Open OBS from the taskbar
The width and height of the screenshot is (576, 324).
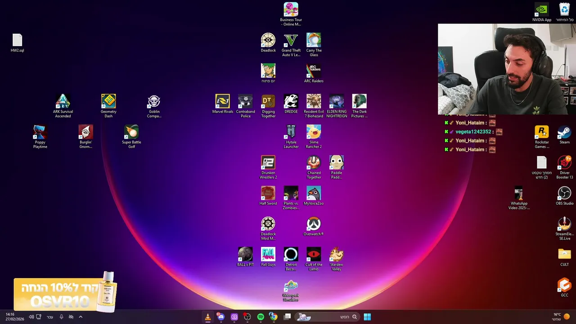[x=247, y=317]
